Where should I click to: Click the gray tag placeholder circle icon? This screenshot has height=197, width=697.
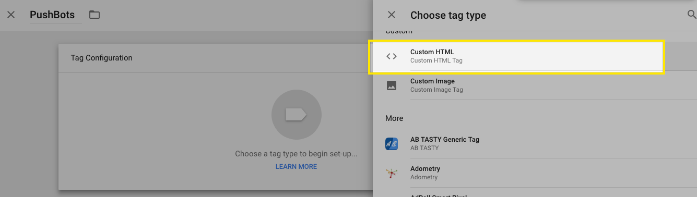pyautogui.click(x=296, y=115)
